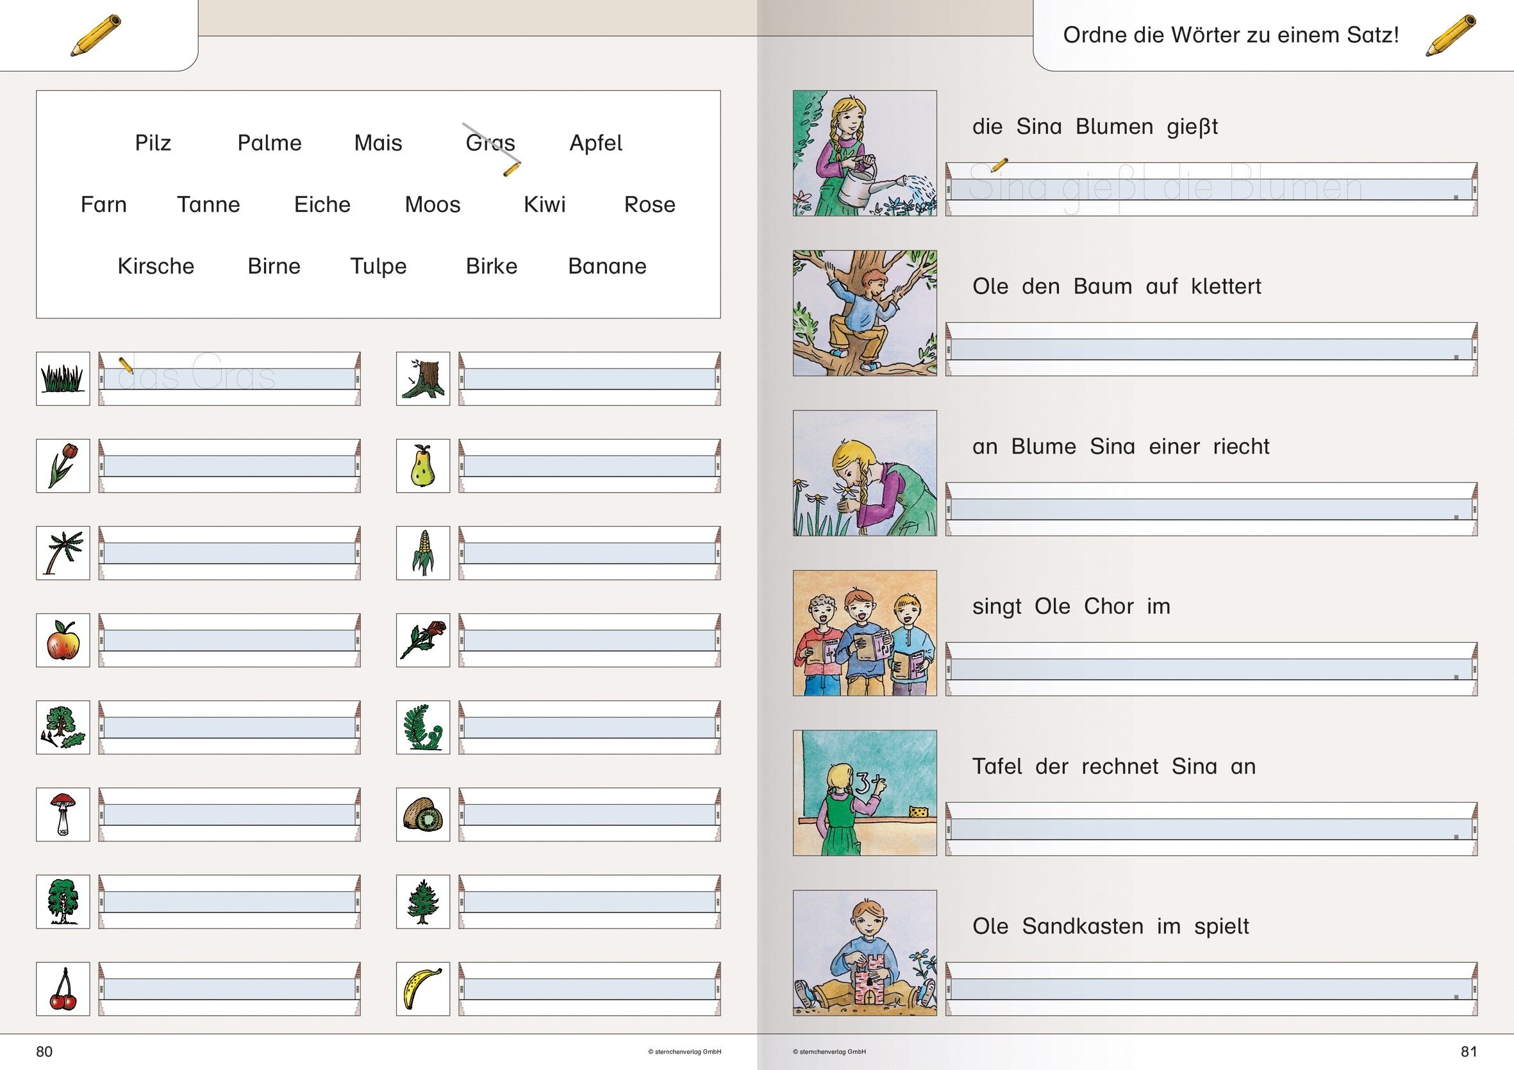The image size is (1514, 1070).
Task: Click the red tulip picture
Action: [x=63, y=465]
